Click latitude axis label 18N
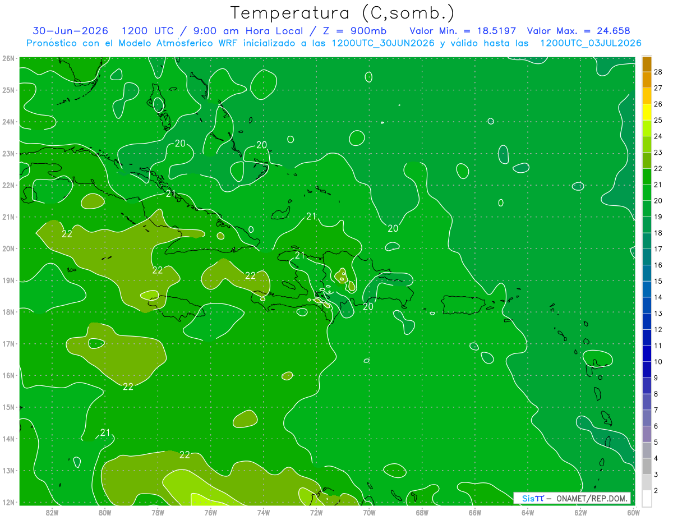 (8, 312)
